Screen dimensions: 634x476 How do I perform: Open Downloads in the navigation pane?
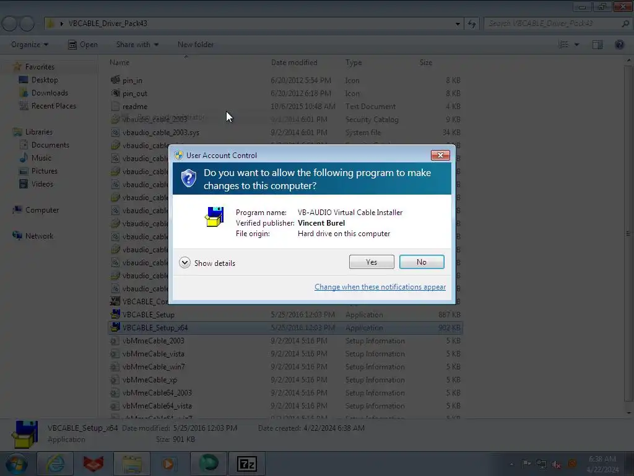44,93
